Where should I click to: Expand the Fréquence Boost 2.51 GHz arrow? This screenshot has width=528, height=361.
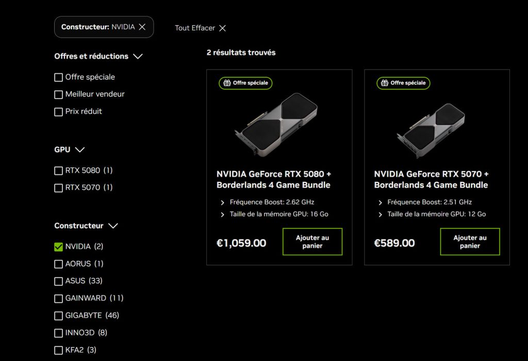coord(381,203)
